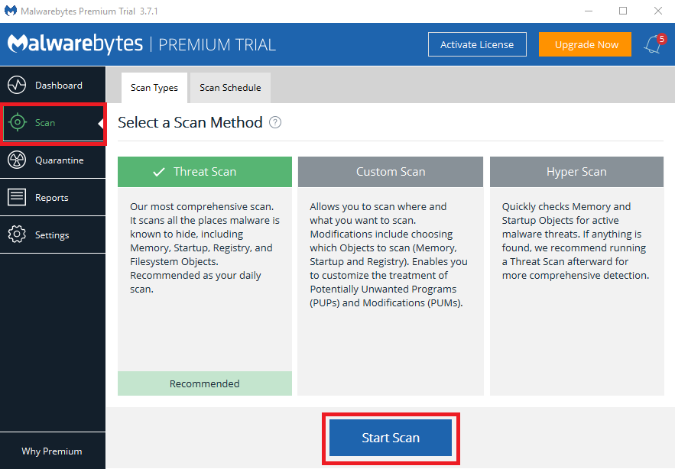
Task: Click the Reports list icon
Action: point(17,197)
